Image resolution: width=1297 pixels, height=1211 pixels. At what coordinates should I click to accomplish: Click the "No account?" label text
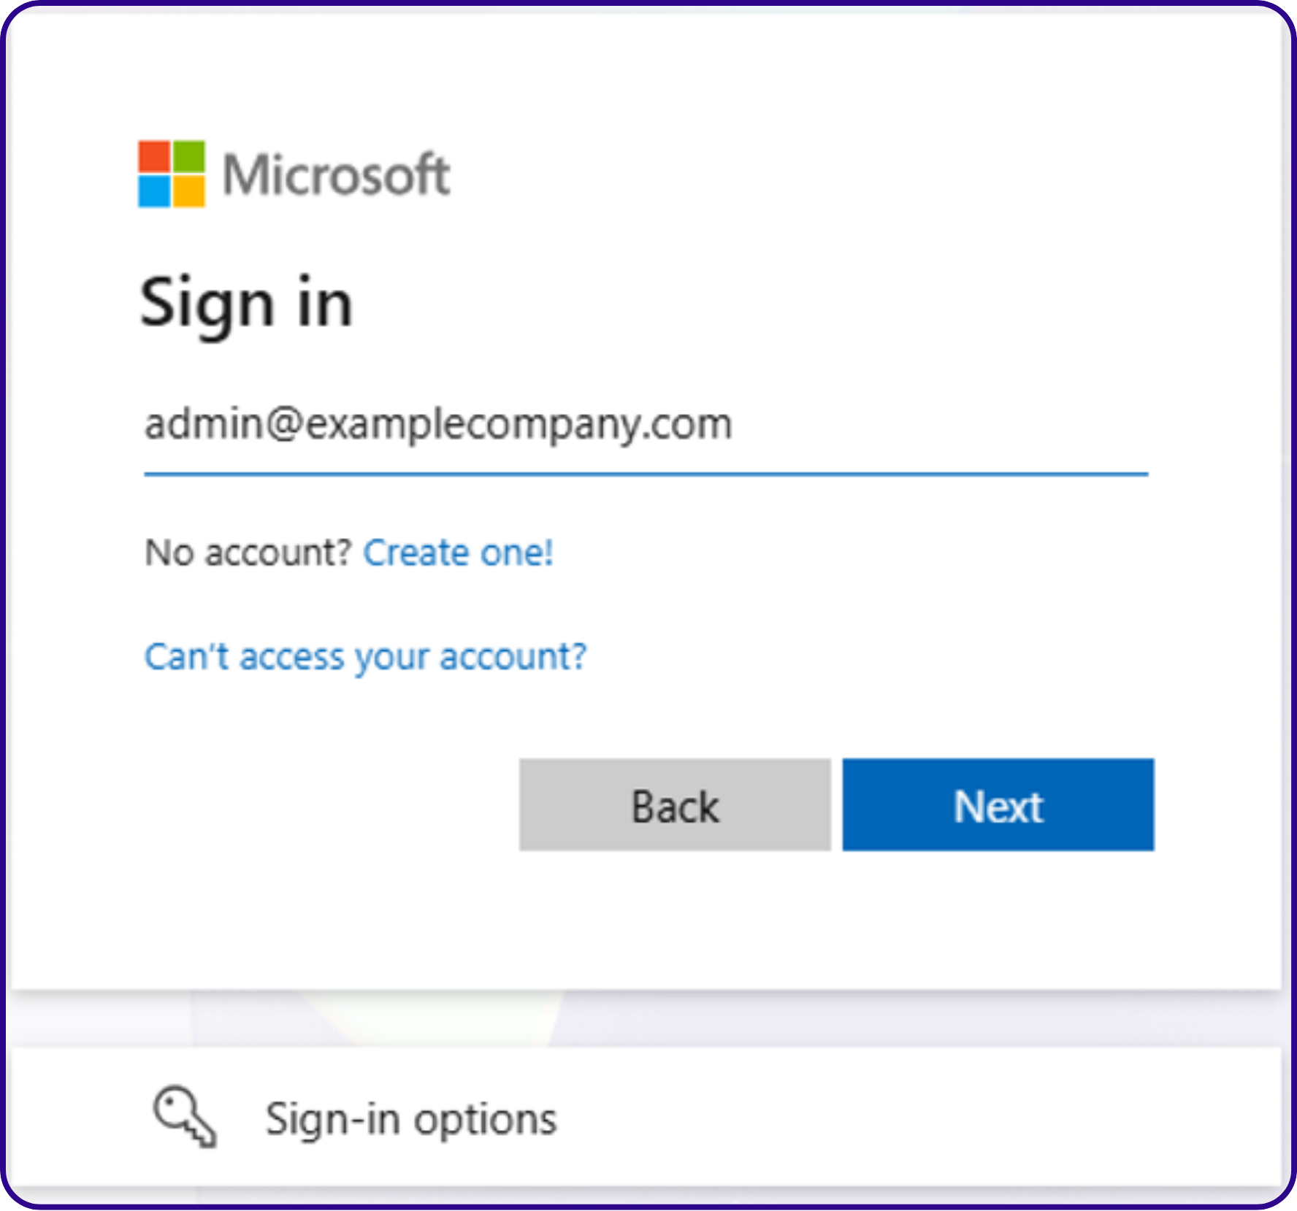pyautogui.click(x=248, y=553)
